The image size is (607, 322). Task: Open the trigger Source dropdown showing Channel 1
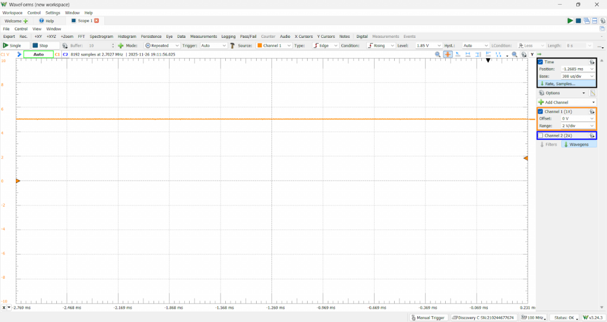pos(274,46)
